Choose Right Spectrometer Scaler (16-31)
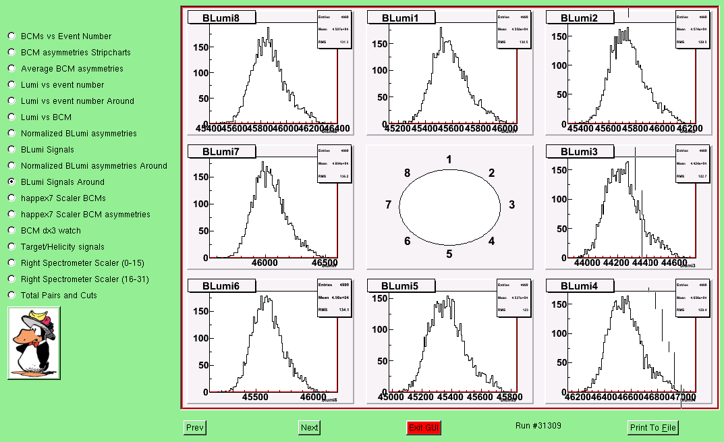 point(12,279)
